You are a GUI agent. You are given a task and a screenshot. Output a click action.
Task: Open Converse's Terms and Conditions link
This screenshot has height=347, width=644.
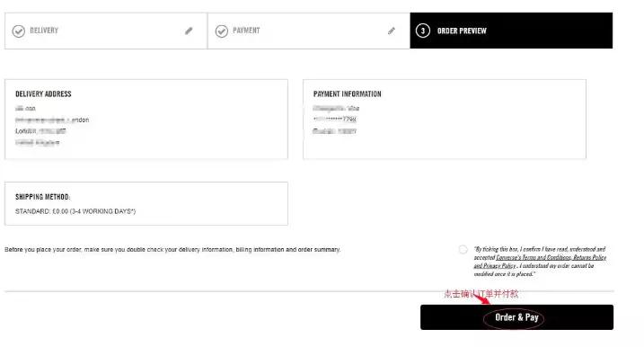tap(534, 257)
